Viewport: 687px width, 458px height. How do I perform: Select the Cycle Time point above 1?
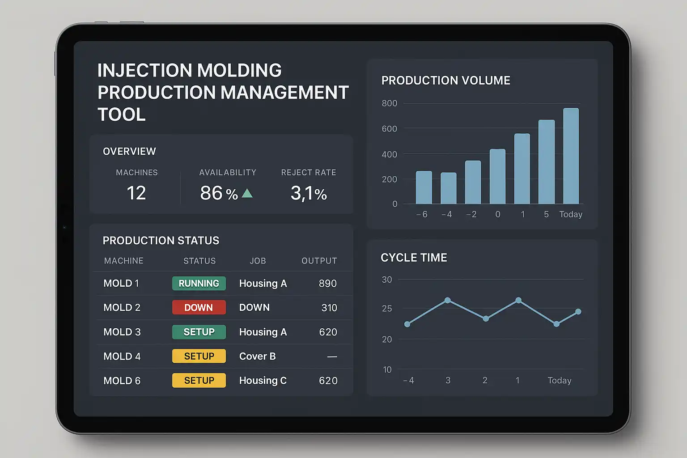click(518, 300)
